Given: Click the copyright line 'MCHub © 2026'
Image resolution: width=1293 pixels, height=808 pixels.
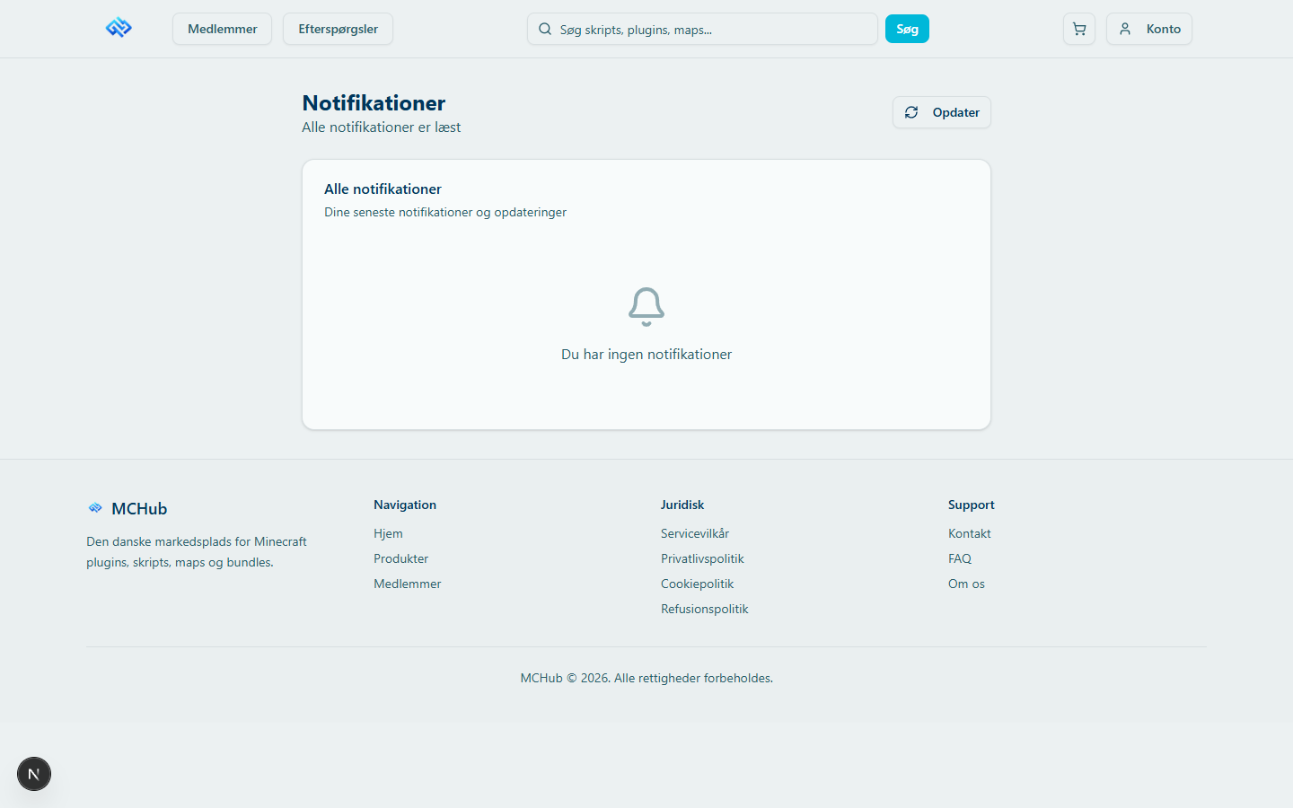Looking at the screenshot, I should 646,678.
